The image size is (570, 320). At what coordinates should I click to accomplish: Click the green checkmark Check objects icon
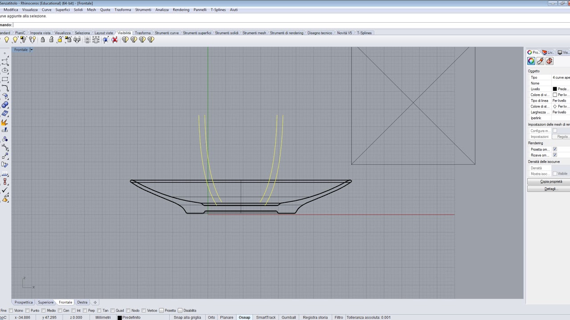coord(5,190)
